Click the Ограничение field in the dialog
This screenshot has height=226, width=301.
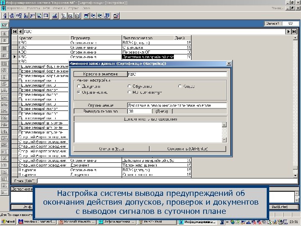(177, 105)
